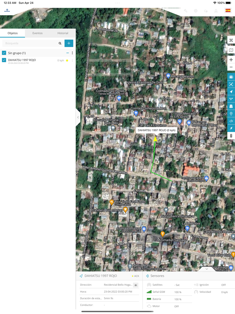Toggle the markers pin visibility
Image resolution: width=235 pixels, height=314 pixels.
pos(231,114)
